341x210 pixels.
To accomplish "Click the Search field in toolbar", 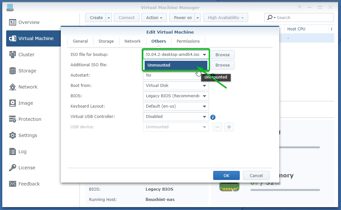I will (x=302, y=18).
